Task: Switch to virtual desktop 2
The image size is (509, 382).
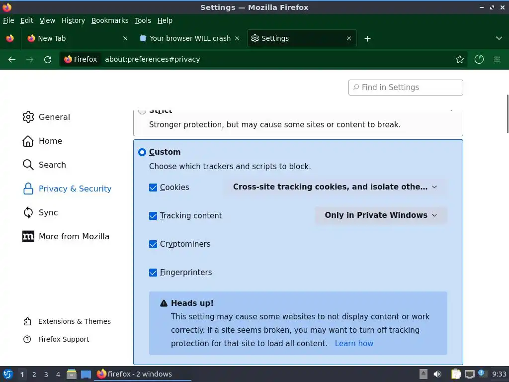Action: (34, 375)
